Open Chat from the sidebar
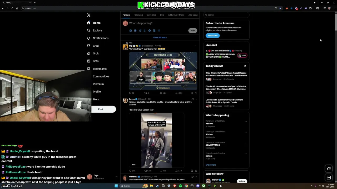 point(93,46)
